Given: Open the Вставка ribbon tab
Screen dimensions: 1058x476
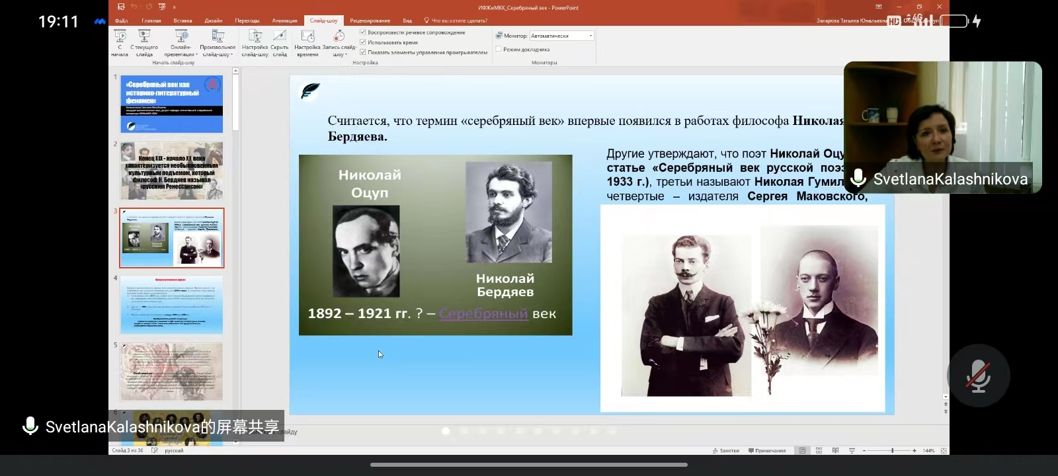Looking at the screenshot, I should coord(183,20).
